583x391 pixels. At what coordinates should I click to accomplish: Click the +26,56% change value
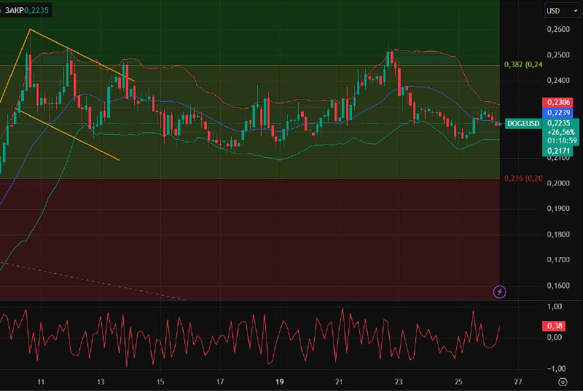point(560,133)
